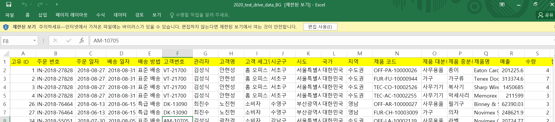The image size is (555, 122).
Task: Open the 페이지 레이아웃 tab
Action: (72, 15)
